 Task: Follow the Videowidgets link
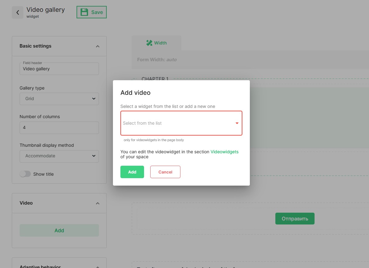(224, 152)
